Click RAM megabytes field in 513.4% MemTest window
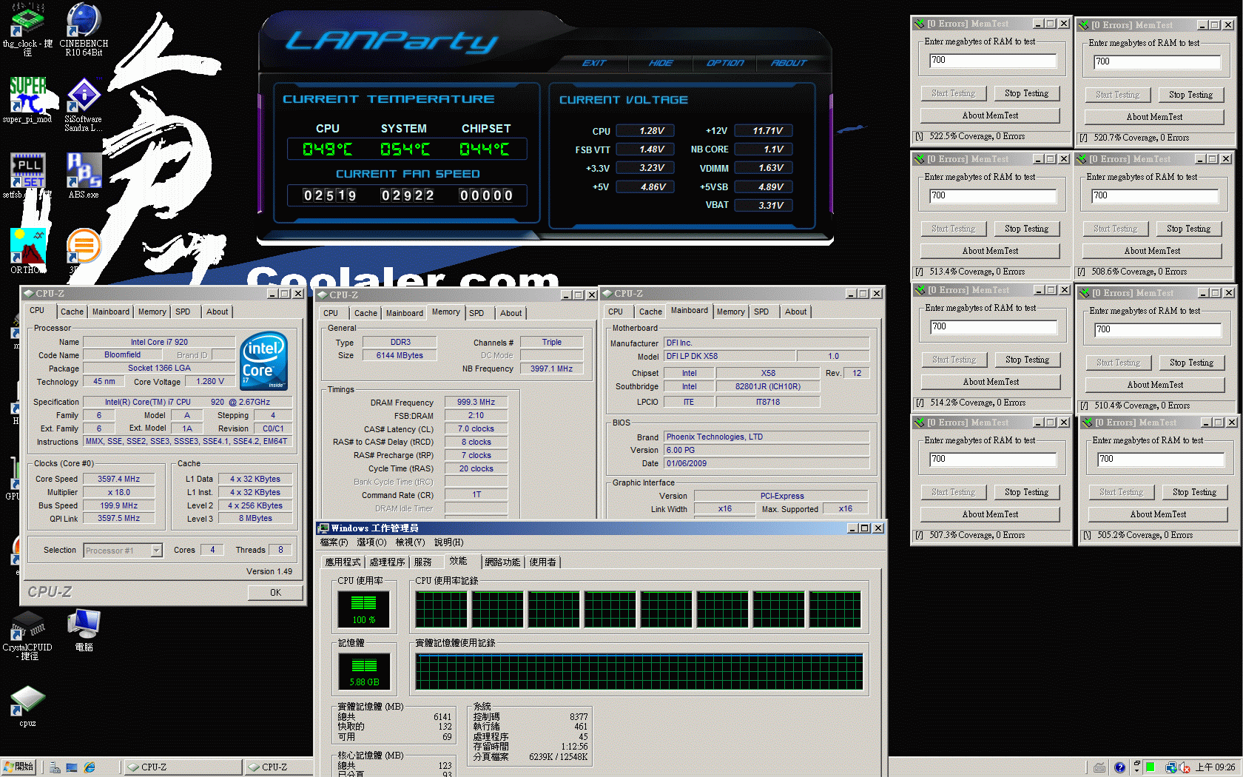The image size is (1243, 777). tap(993, 196)
